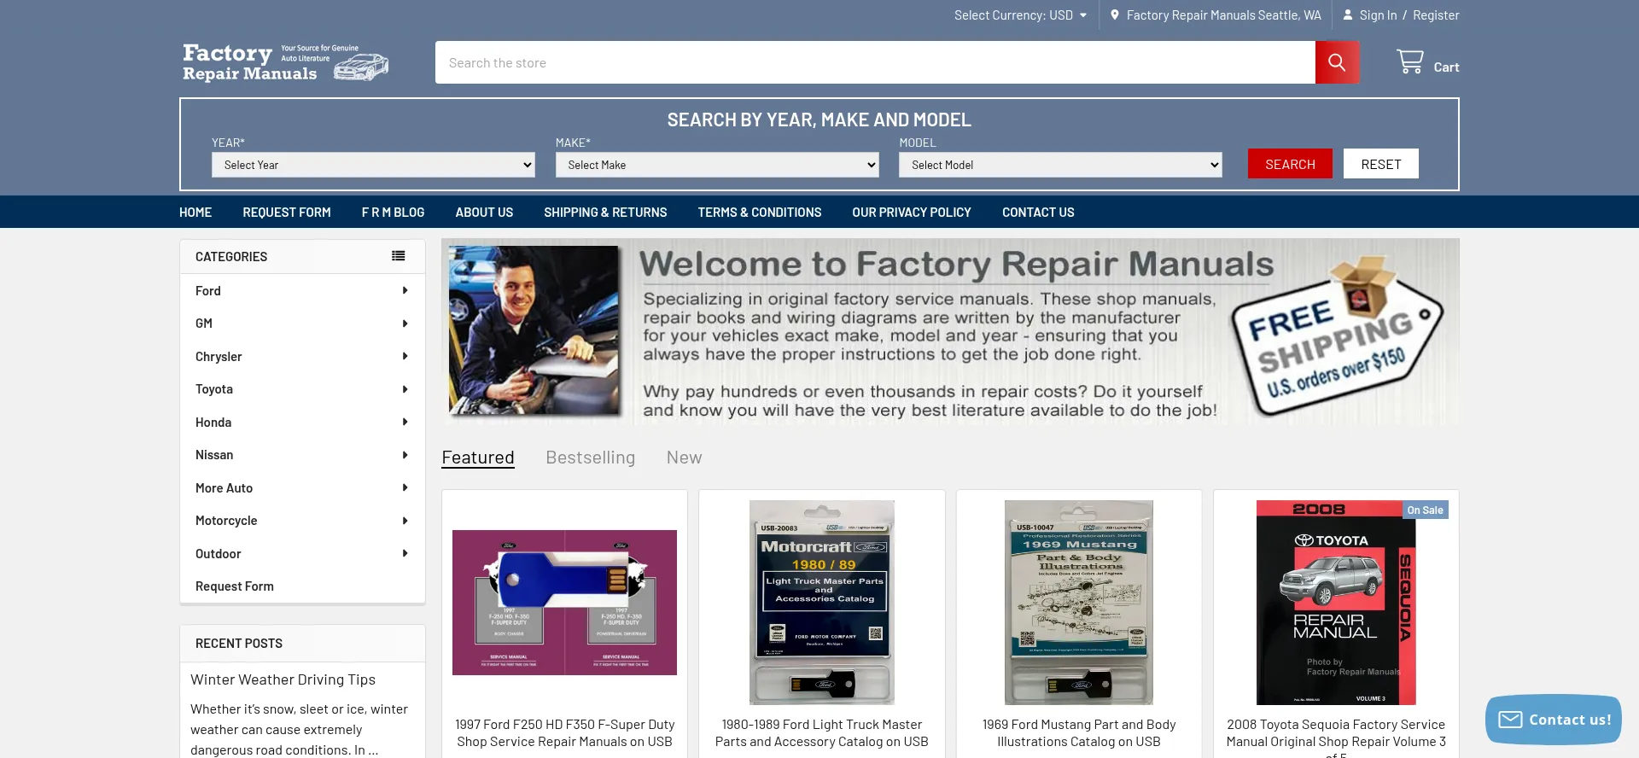Click the 1980-1989 Motorcraft catalog thumbnail
Viewport: 1639px width, 758px height.
tap(822, 603)
